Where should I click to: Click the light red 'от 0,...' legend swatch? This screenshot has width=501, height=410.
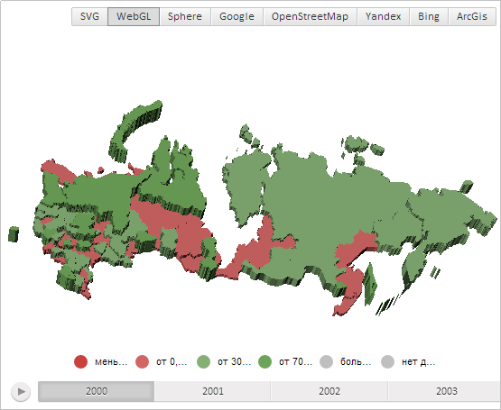coord(143,362)
